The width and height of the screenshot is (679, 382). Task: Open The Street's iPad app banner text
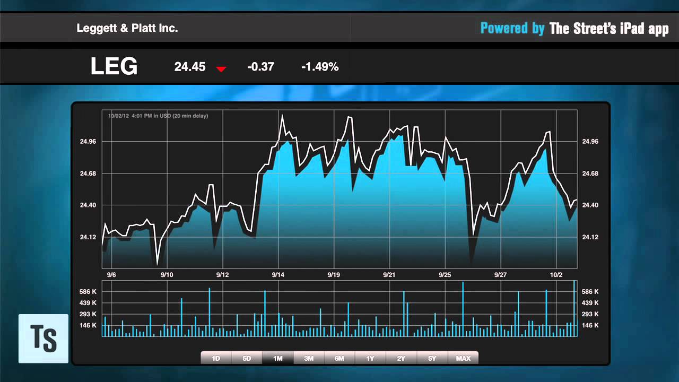[609, 29]
